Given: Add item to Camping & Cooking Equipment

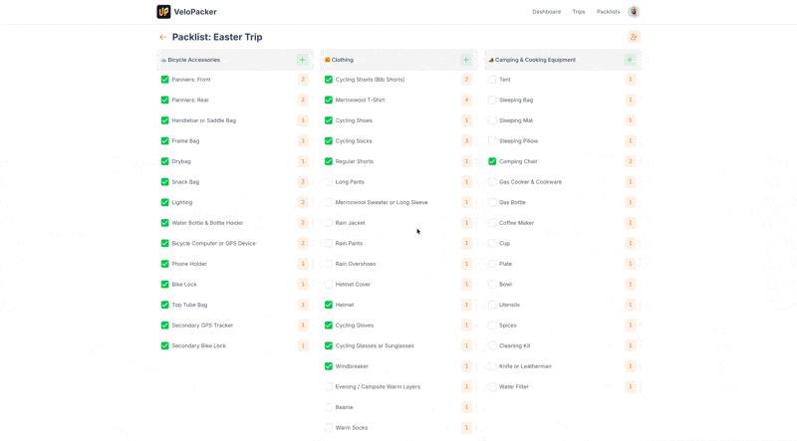Looking at the screenshot, I should click(x=630, y=60).
